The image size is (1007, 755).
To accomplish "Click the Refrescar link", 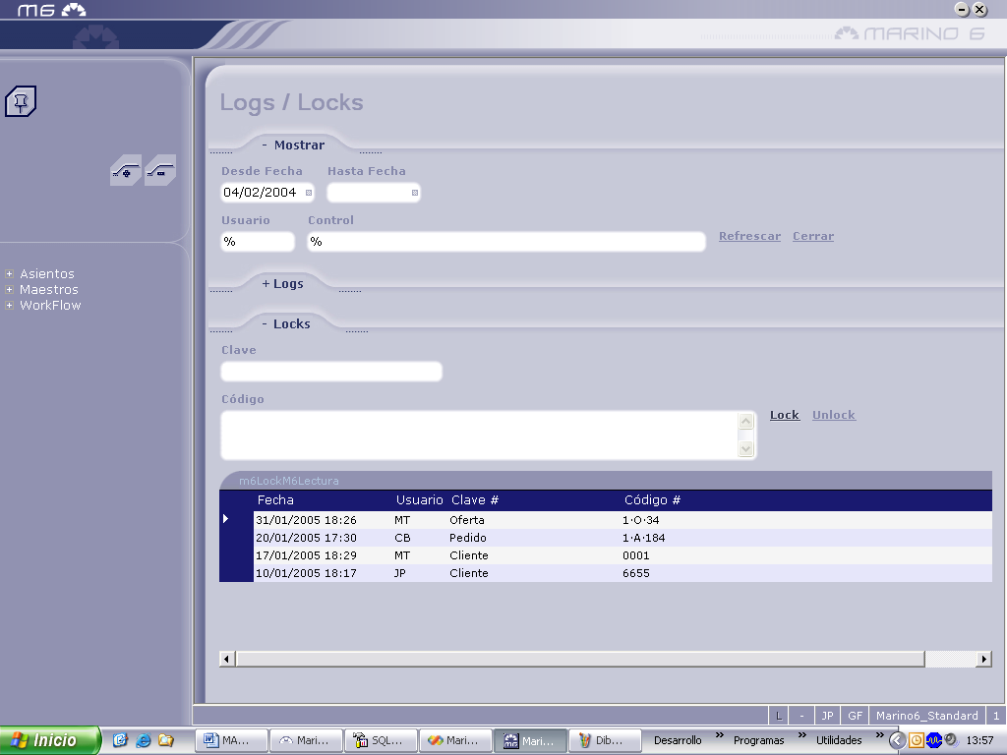I will [x=749, y=237].
